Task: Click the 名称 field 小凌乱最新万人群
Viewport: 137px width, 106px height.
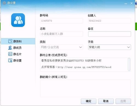Action: pos(62,34)
